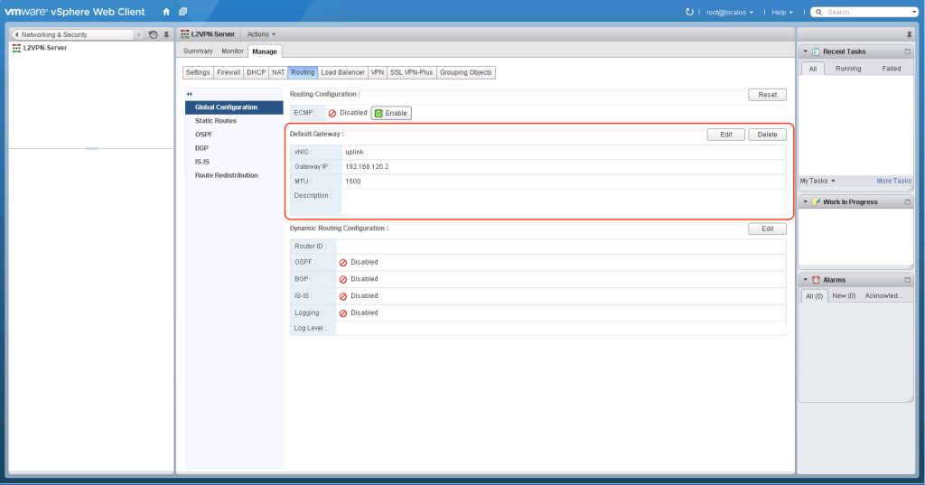Open the root@localos user menu
The width and height of the screenshot is (925, 485).
click(x=730, y=13)
